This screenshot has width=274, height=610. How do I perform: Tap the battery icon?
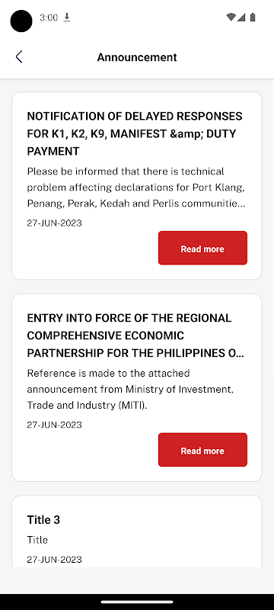pyautogui.click(x=253, y=17)
